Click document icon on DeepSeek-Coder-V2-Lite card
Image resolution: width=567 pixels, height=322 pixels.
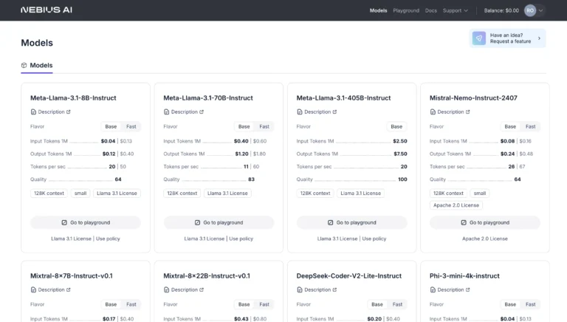click(x=300, y=290)
